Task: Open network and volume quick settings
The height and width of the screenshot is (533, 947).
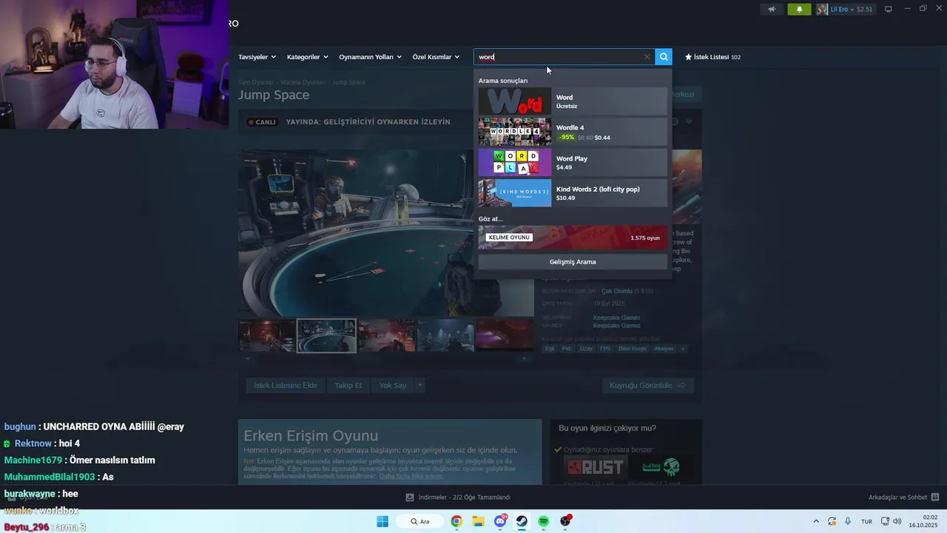Action: pos(891,521)
